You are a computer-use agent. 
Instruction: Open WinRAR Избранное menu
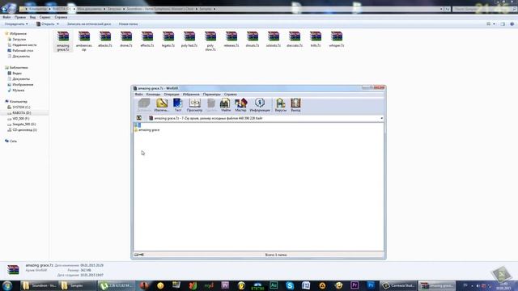point(191,95)
